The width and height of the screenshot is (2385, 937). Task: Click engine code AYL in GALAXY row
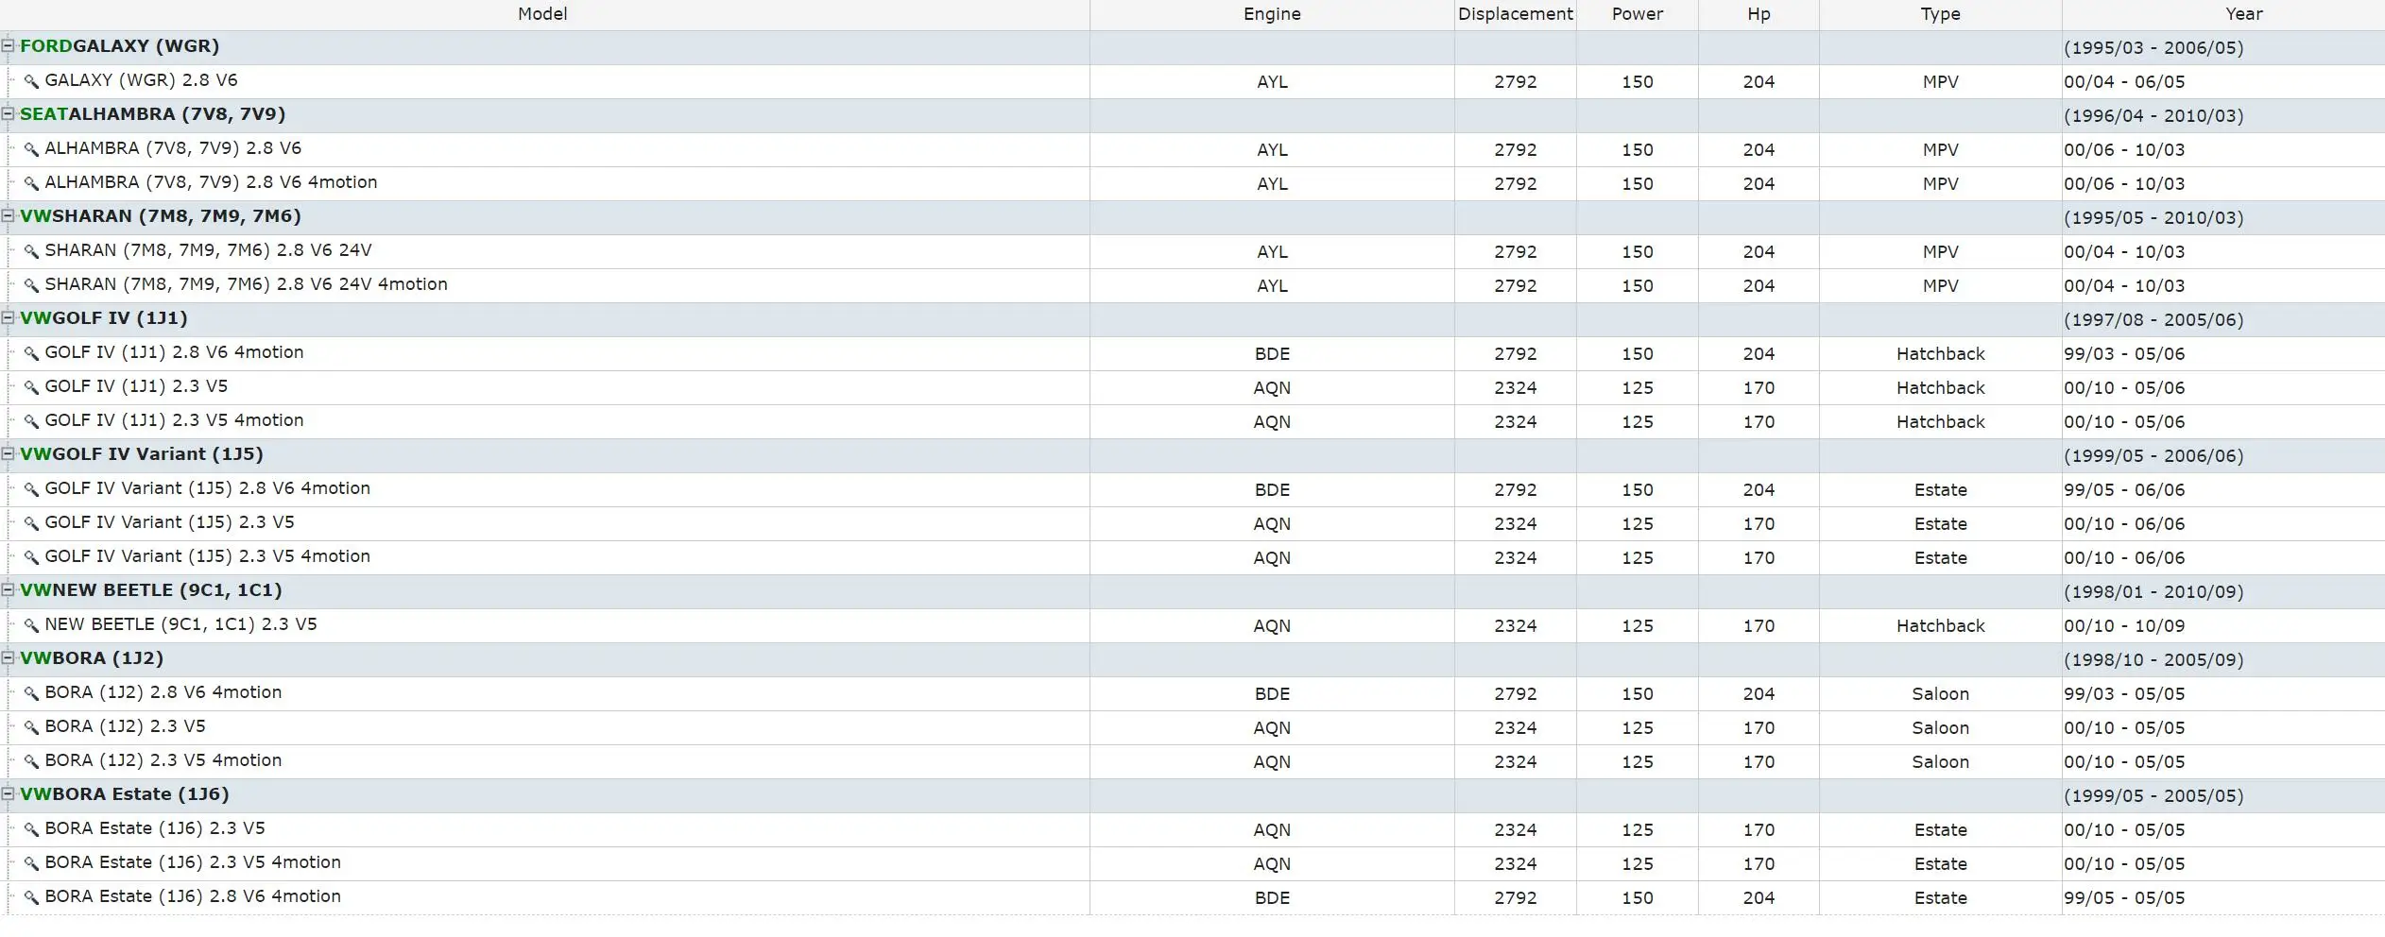pyautogui.click(x=1272, y=82)
